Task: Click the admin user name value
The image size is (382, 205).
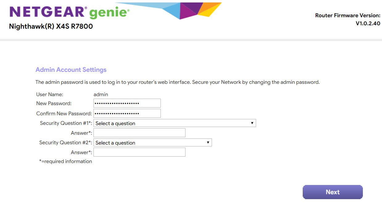Action: 101,95
